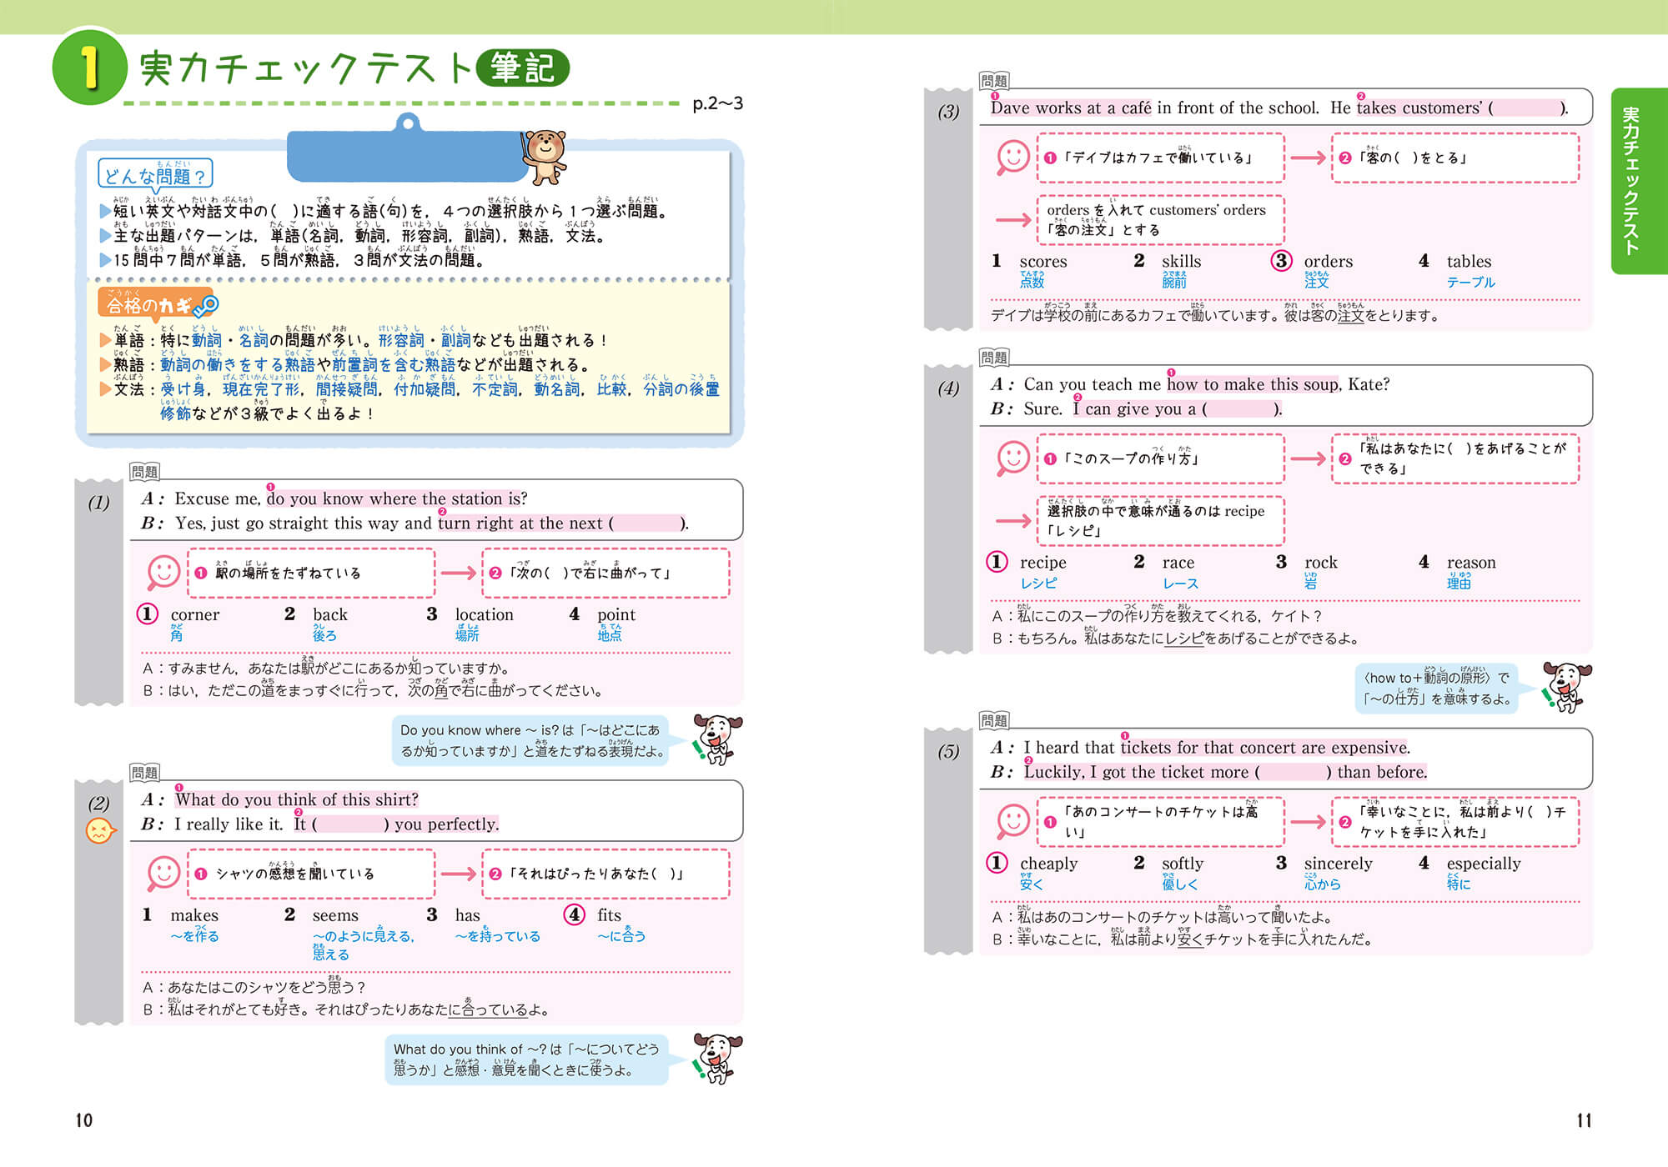Image resolution: width=1668 pixels, height=1167 pixels.
Task: Click the 問題 tag above question (2)
Action: click(x=144, y=773)
